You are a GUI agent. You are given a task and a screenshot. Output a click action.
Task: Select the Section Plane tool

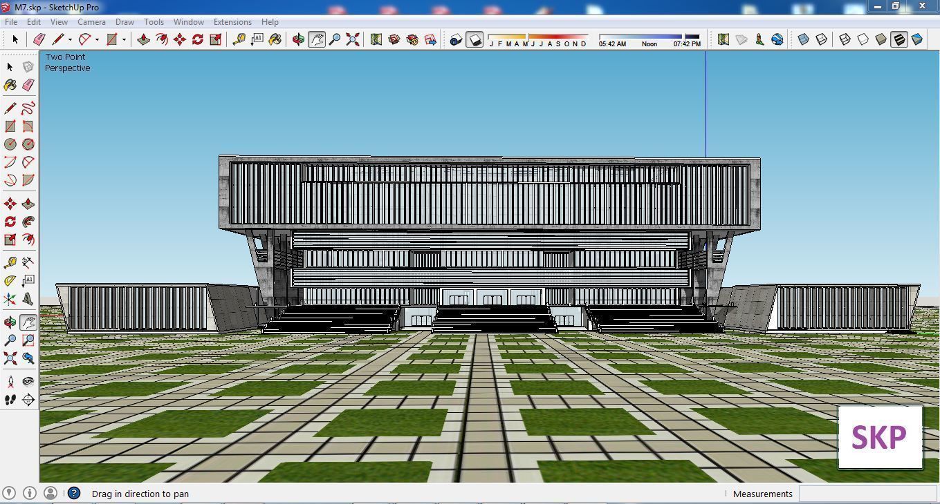point(28,400)
